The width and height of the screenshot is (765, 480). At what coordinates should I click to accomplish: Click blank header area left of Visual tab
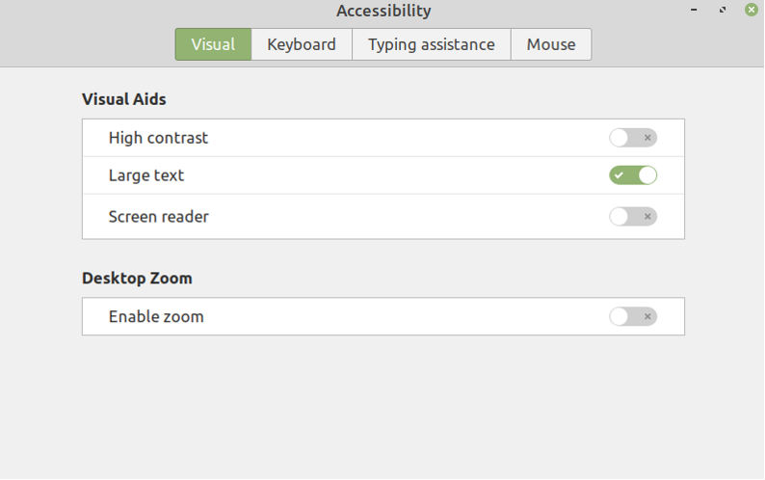click(x=87, y=44)
